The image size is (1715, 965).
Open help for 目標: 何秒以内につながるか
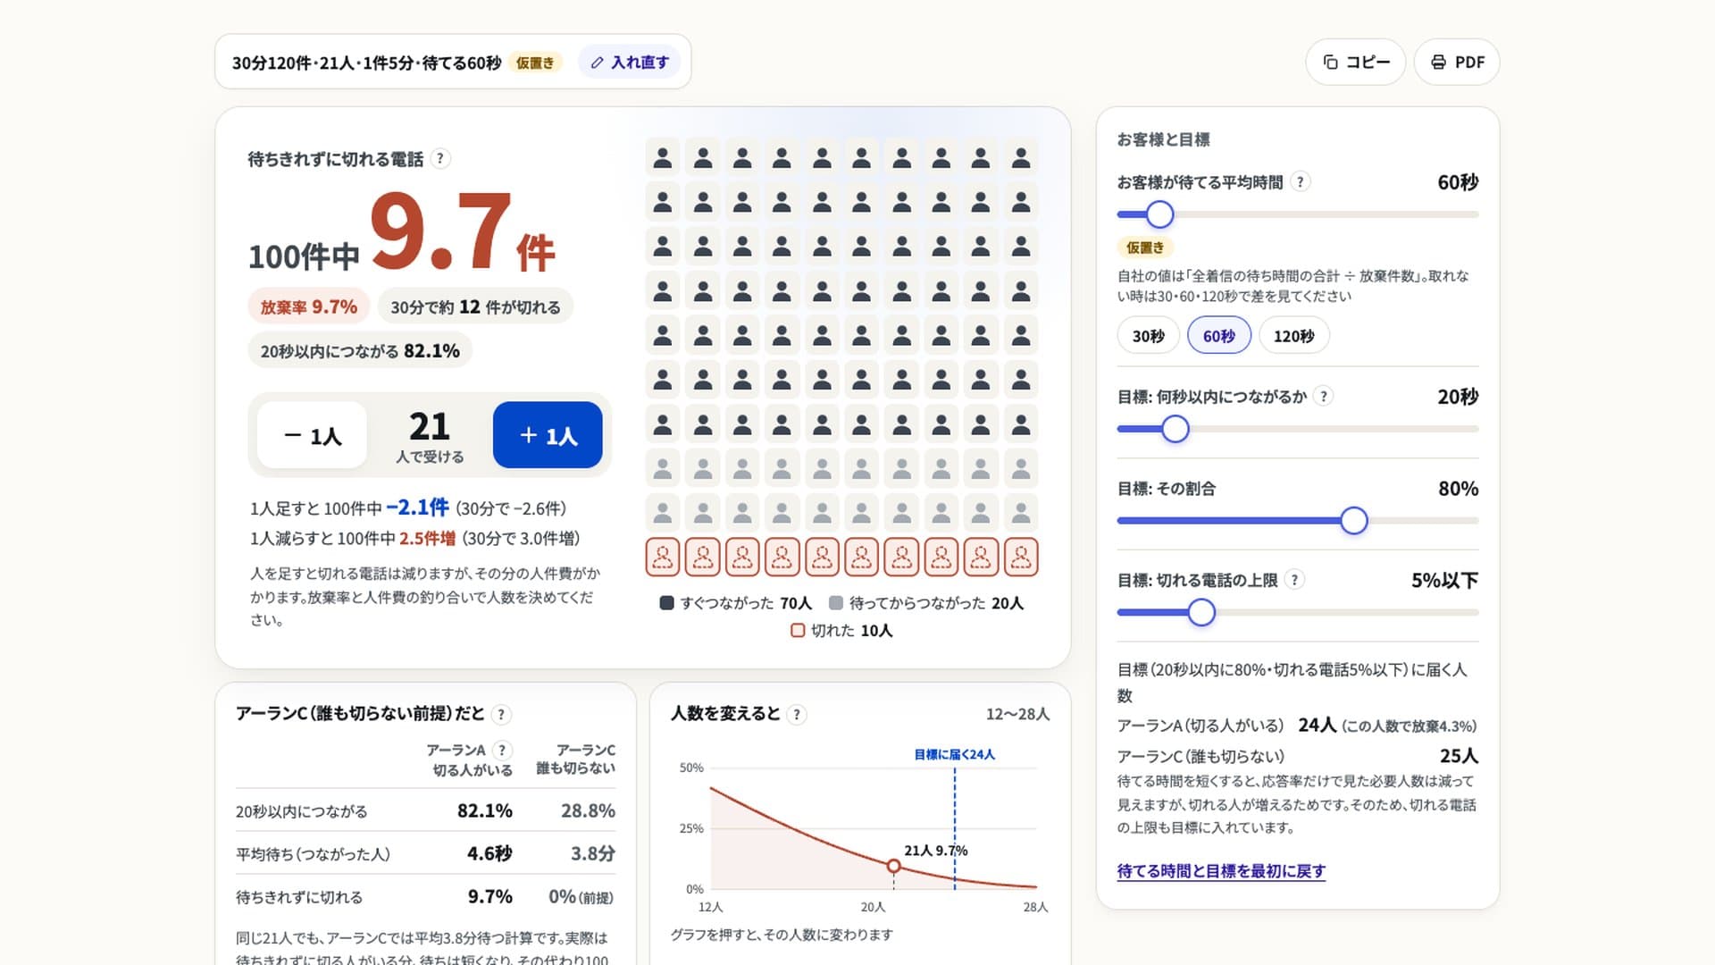(1324, 396)
